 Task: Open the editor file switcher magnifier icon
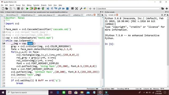pyautogui.click(x=102, y=15)
